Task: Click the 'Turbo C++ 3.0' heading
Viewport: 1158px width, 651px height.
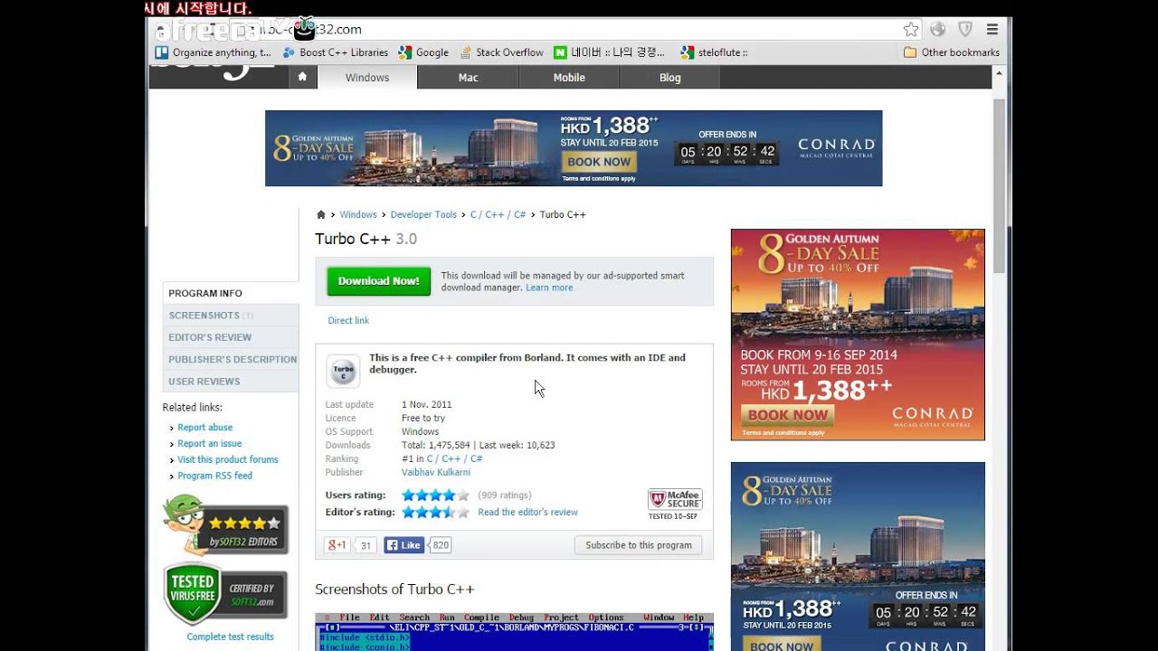Action: click(365, 239)
